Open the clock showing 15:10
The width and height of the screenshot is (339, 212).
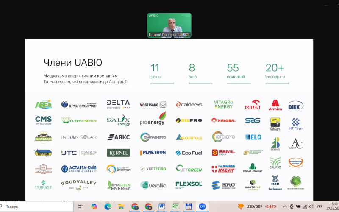(x=333, y=206)
